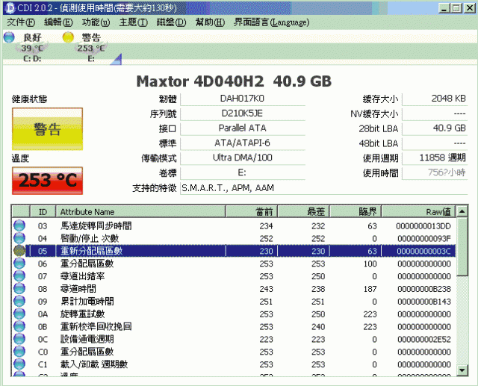
Task: Click the scrollbar up arrow in attribute list
Action: coord(462,211)
